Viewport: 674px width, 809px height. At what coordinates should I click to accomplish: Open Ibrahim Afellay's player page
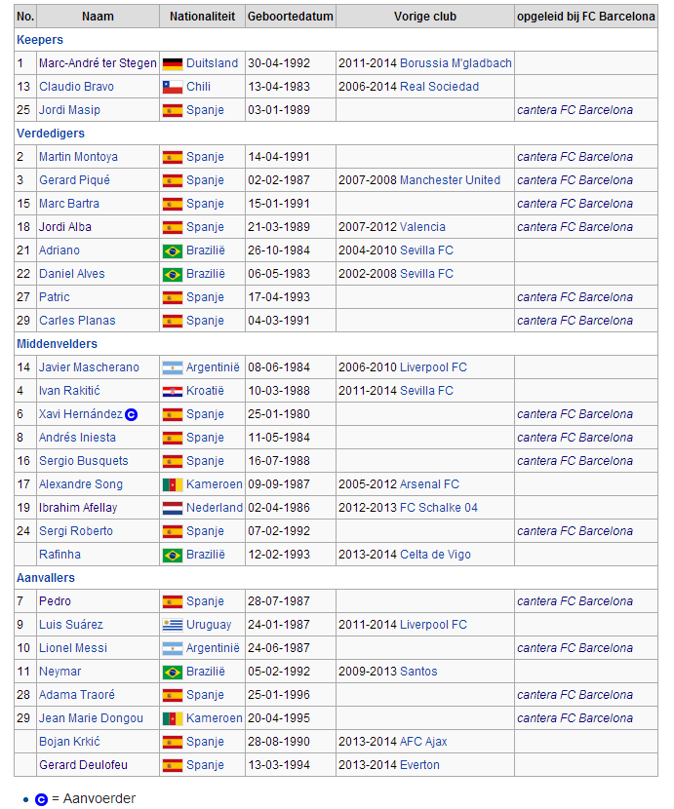click(x=78, y=508)
